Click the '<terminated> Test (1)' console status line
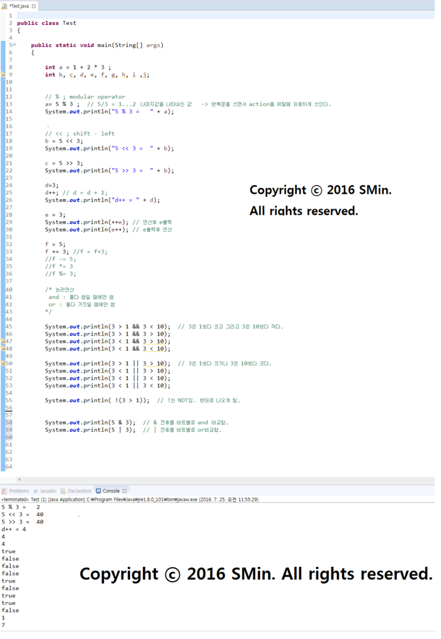The height and width of the screenshot is (639, 441). [129, 500]
